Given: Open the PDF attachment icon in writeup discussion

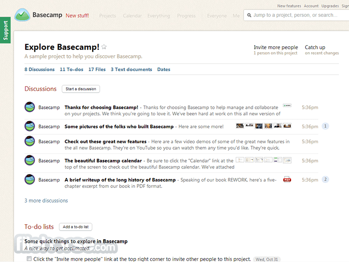Looking at the screenshot, I should click(287, 179).
